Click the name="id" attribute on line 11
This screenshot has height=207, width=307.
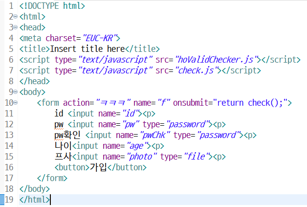pyautogui.click(x=120, y=114)
